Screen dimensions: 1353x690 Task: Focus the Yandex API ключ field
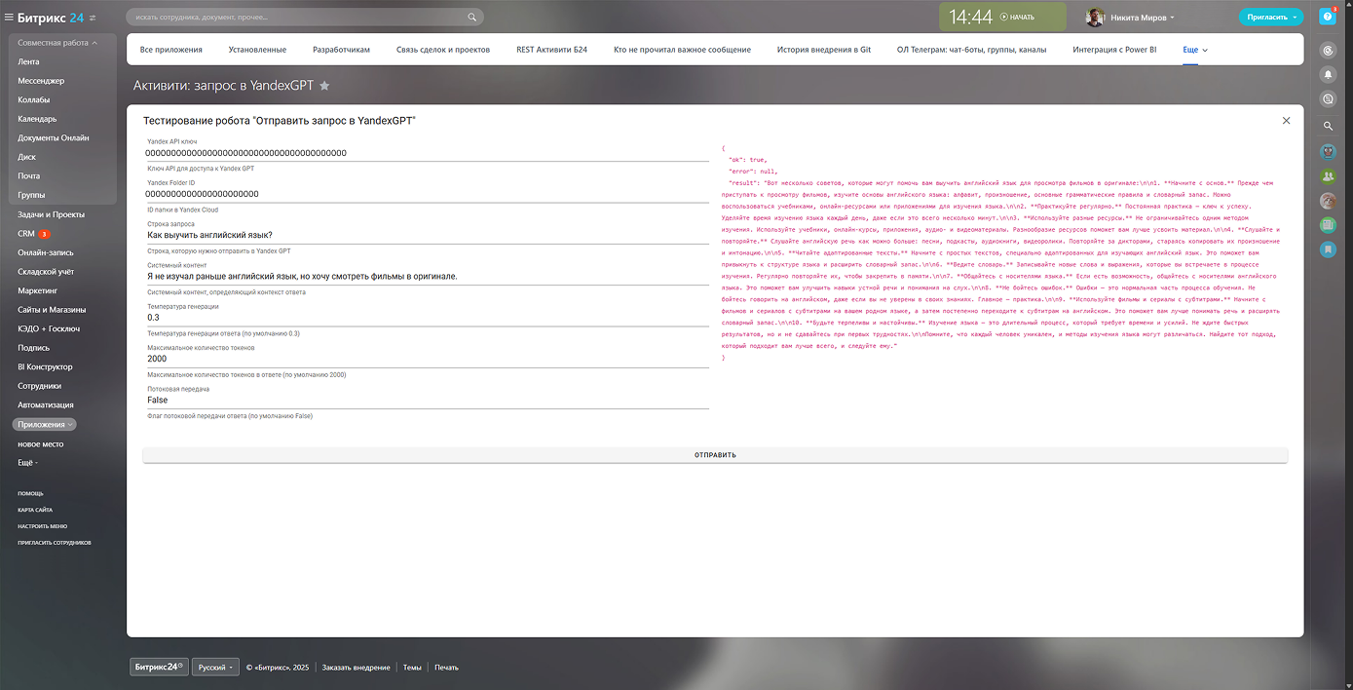427,153
